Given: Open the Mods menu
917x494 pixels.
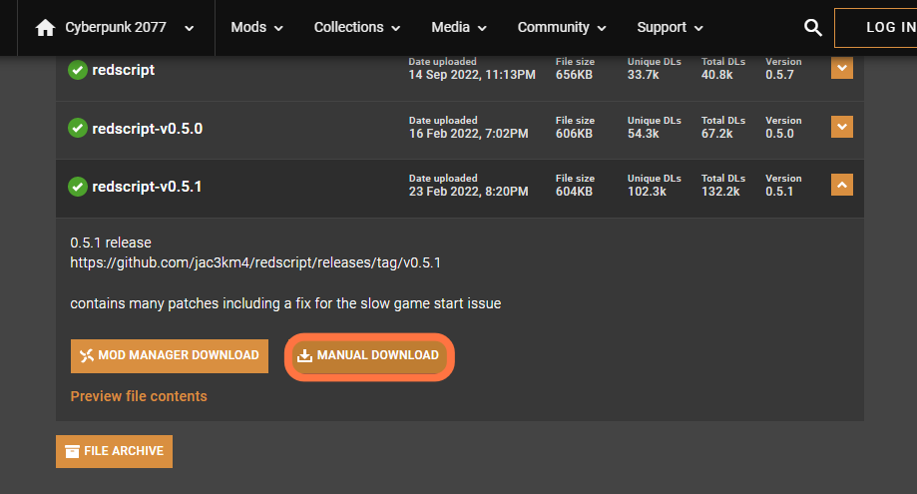Looking at the screenshot, I should tap(256, 28).
